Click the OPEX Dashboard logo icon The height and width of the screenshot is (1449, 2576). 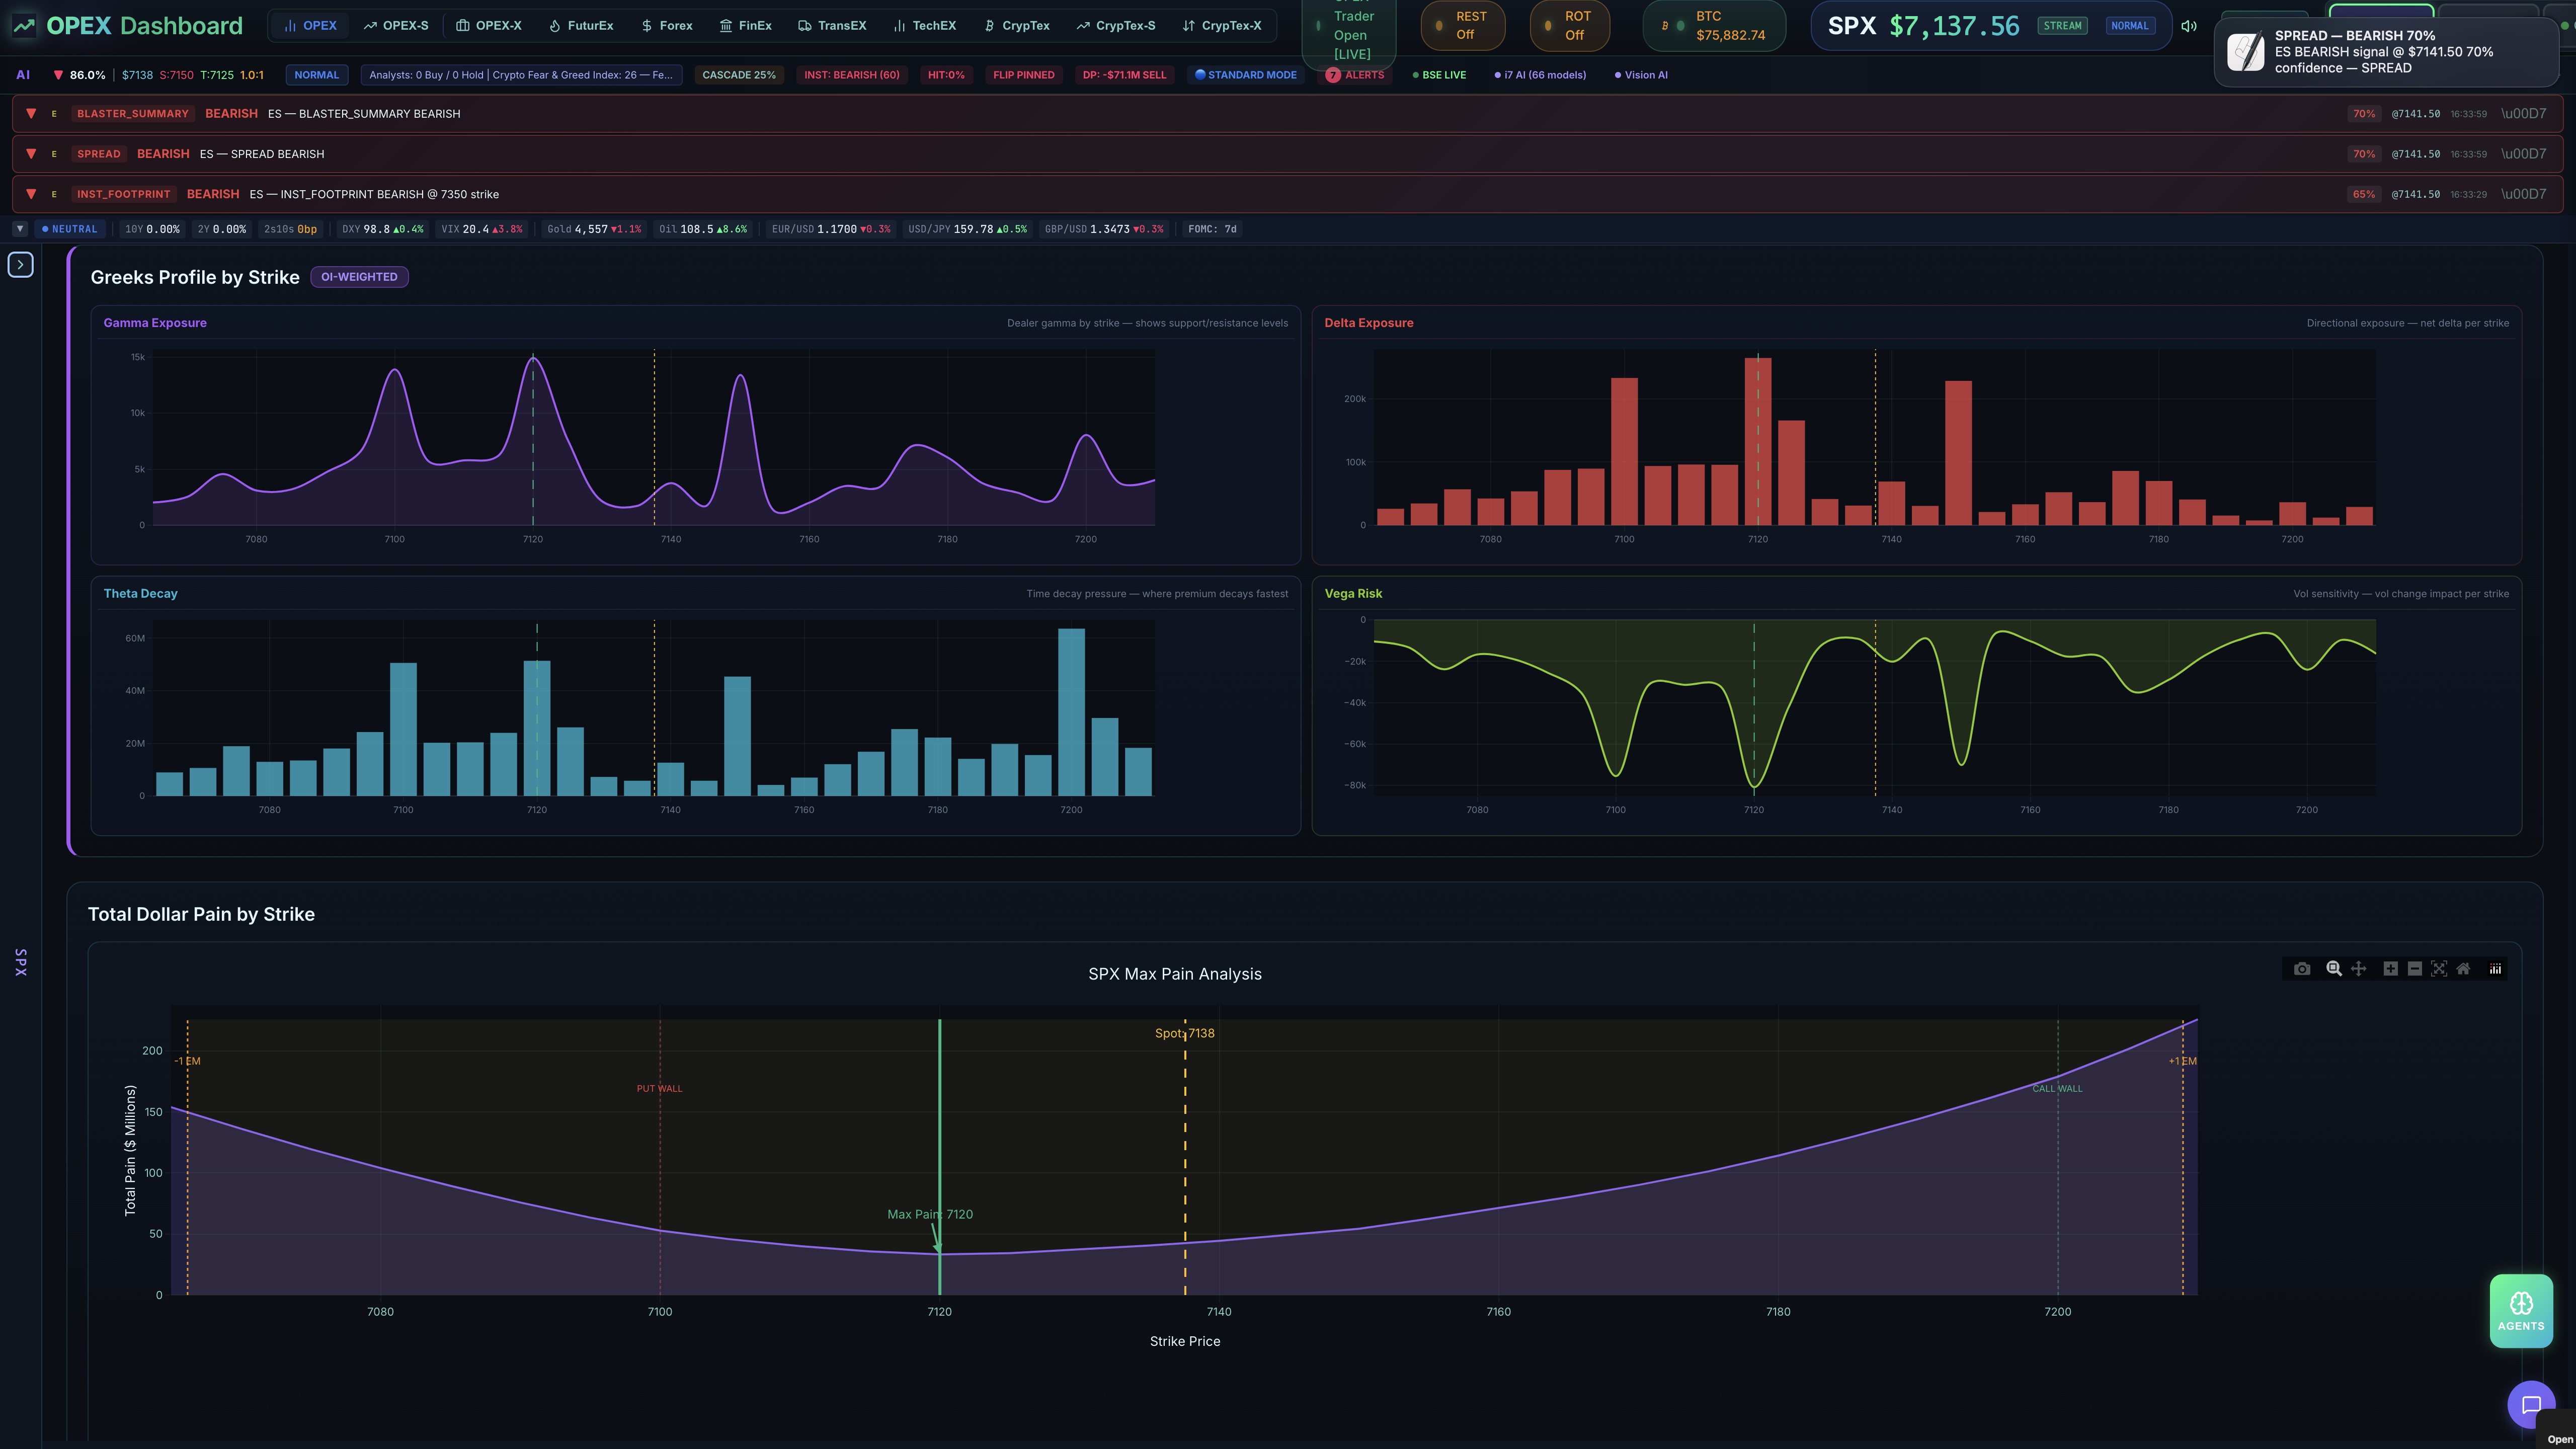coord(24,26)
